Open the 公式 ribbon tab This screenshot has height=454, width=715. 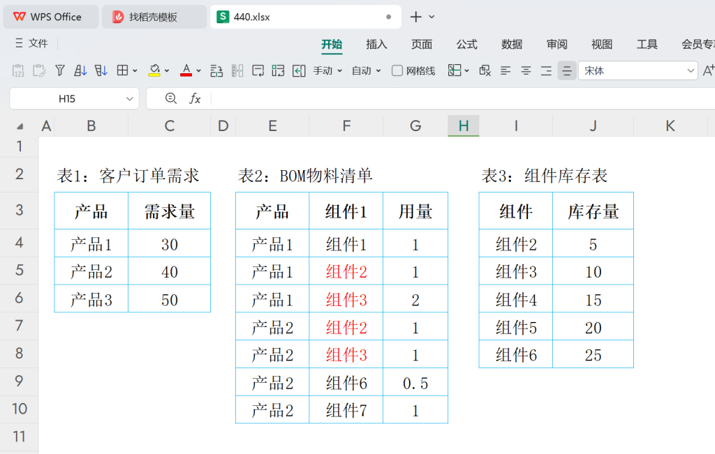(467, 44)
